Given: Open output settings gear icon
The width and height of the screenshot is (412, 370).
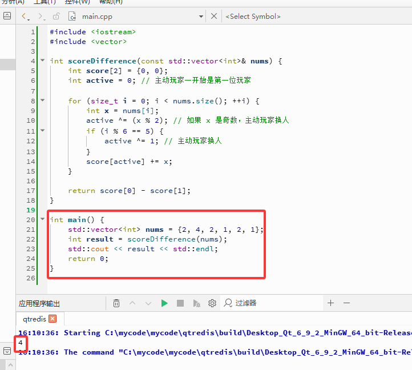Looking at the screenshot, I should point(212,303).
